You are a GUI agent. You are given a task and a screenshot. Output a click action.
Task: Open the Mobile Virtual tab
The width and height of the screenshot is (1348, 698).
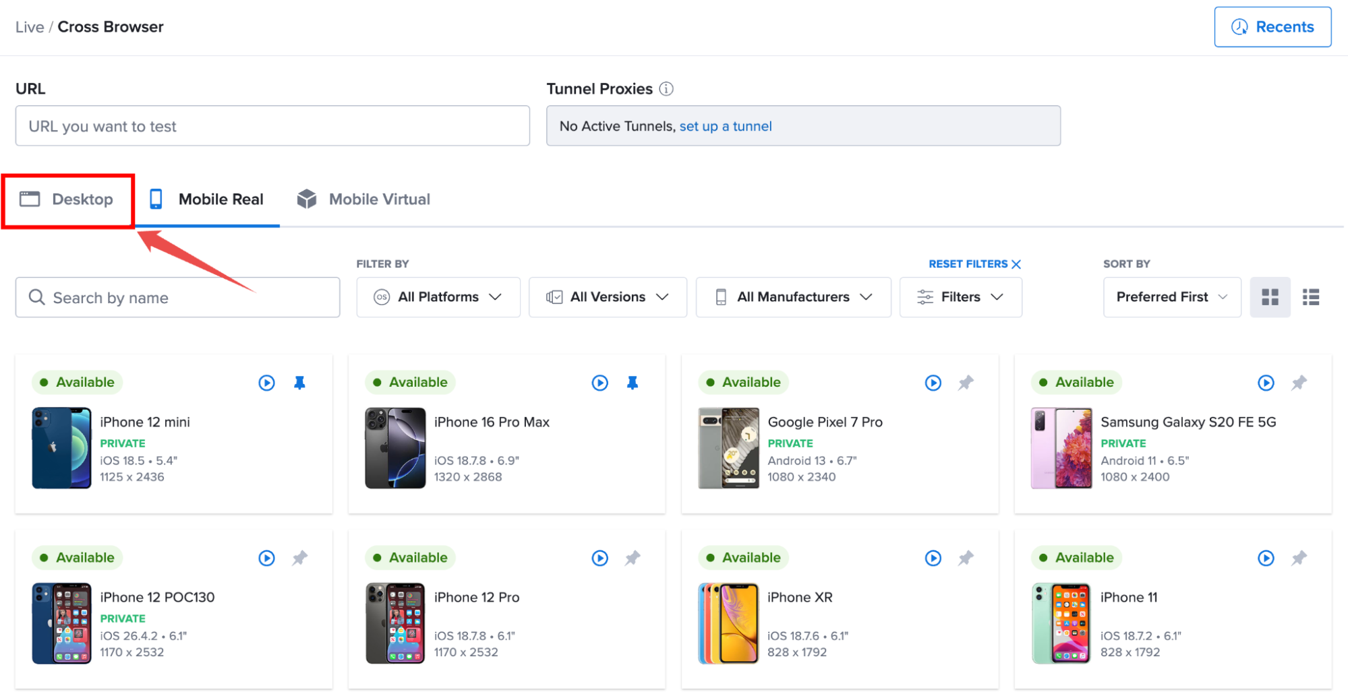pos(363,199)
